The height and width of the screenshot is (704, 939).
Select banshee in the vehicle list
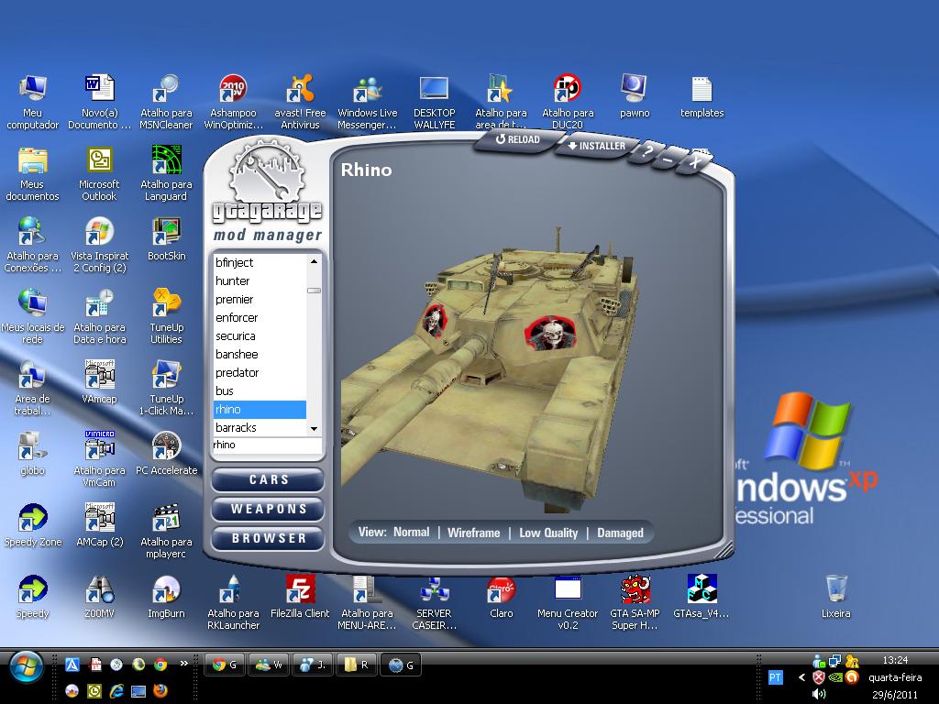point(260,355)
